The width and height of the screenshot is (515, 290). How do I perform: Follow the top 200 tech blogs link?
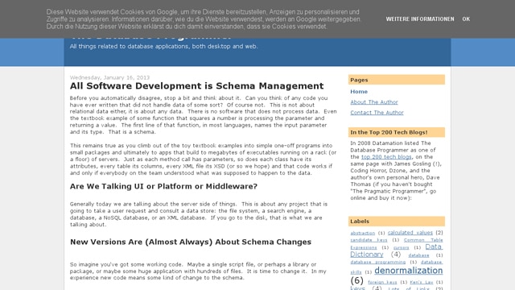tap(386, 157)
